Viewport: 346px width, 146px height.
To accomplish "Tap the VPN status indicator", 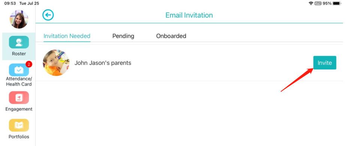I will [318, 3].
